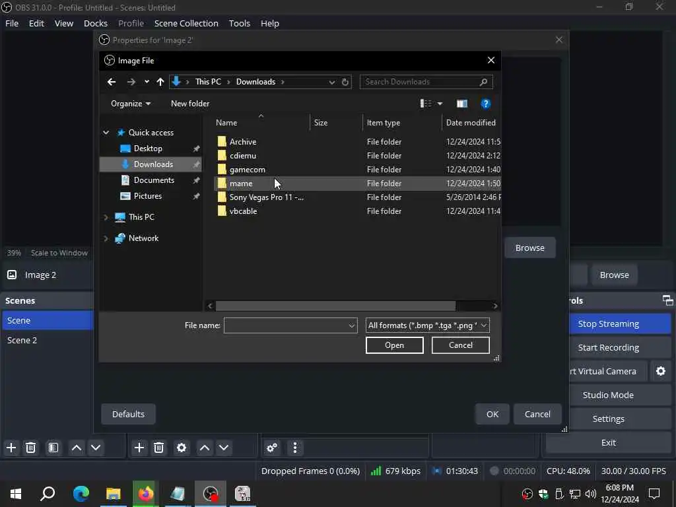
Task: Click Defaults in Properties window
Action: (x=128, y=414)
